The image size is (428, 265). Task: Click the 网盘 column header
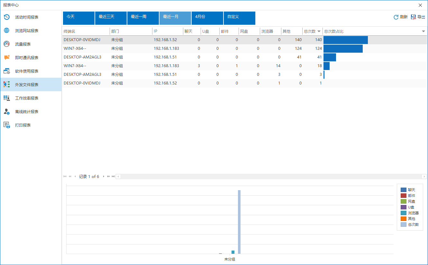point(250,31)
